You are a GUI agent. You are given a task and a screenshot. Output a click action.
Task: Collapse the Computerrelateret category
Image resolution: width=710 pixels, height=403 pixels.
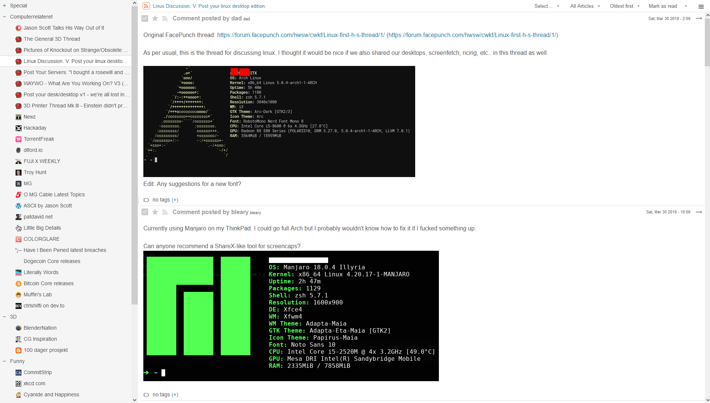(x=4, y=17)
